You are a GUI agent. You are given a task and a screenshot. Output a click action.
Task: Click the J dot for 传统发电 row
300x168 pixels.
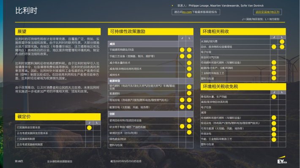pos(274,134)
